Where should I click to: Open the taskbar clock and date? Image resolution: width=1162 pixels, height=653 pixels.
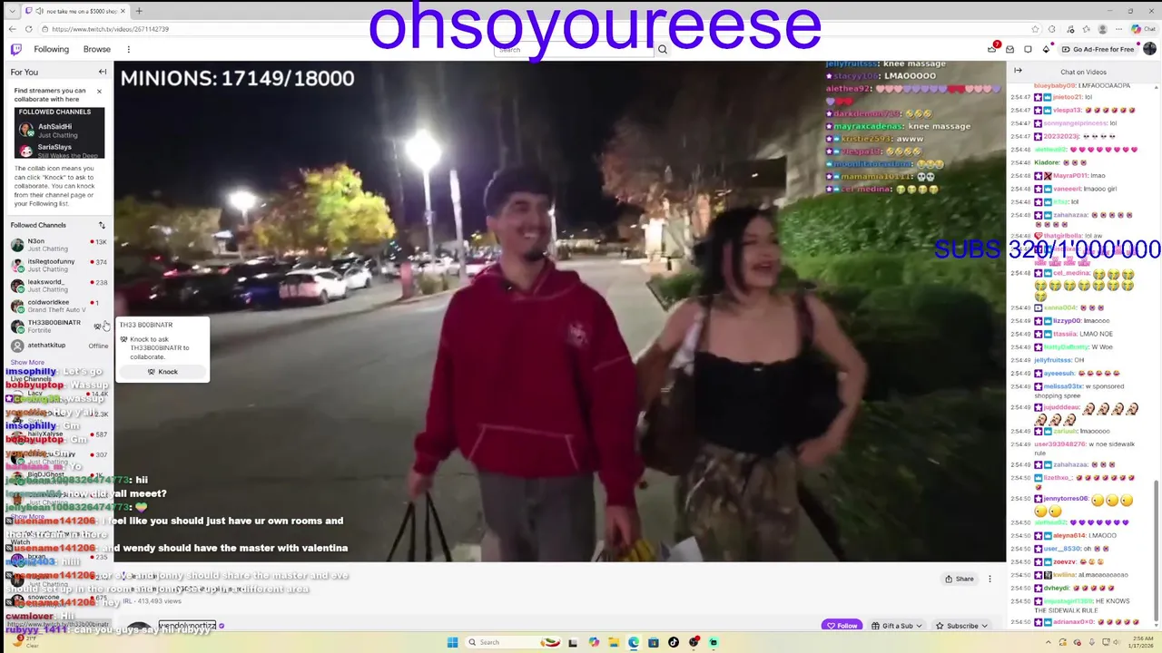pos(1139,642)
